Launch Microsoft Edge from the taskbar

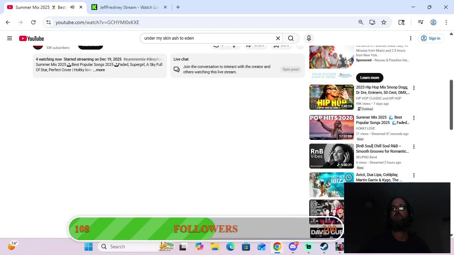click(230, 246)
